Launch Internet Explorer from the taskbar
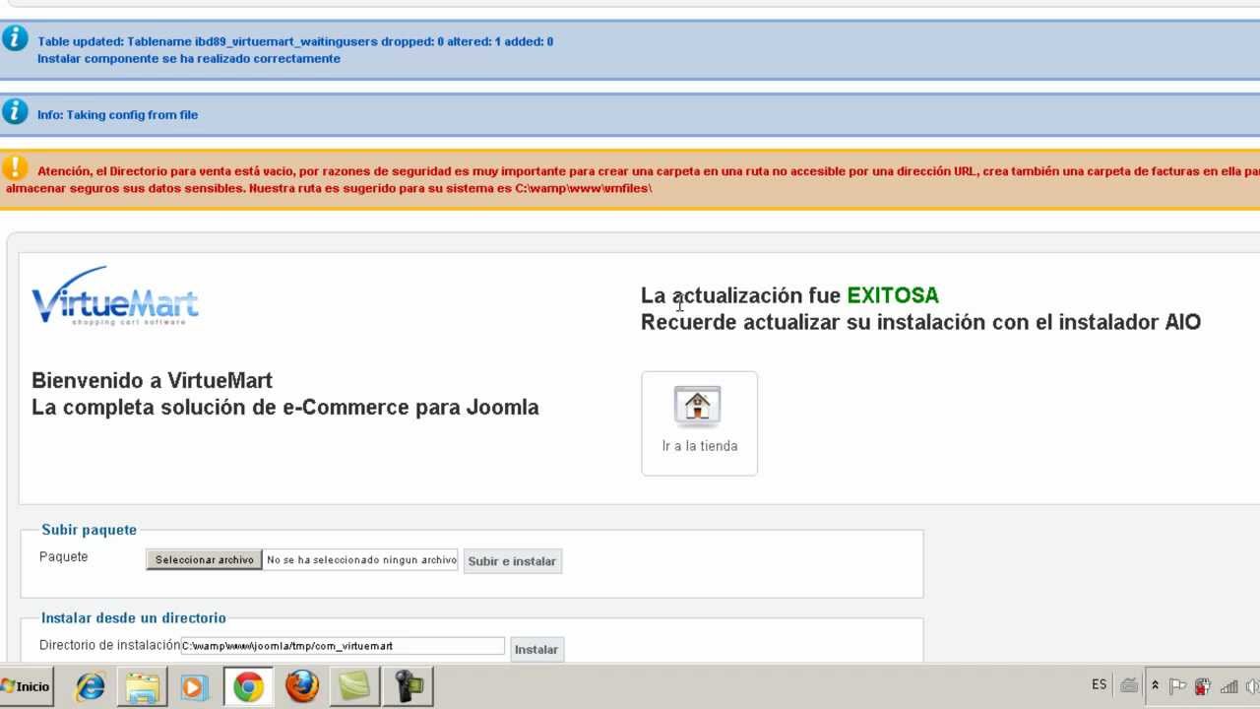 coord(90,686)
